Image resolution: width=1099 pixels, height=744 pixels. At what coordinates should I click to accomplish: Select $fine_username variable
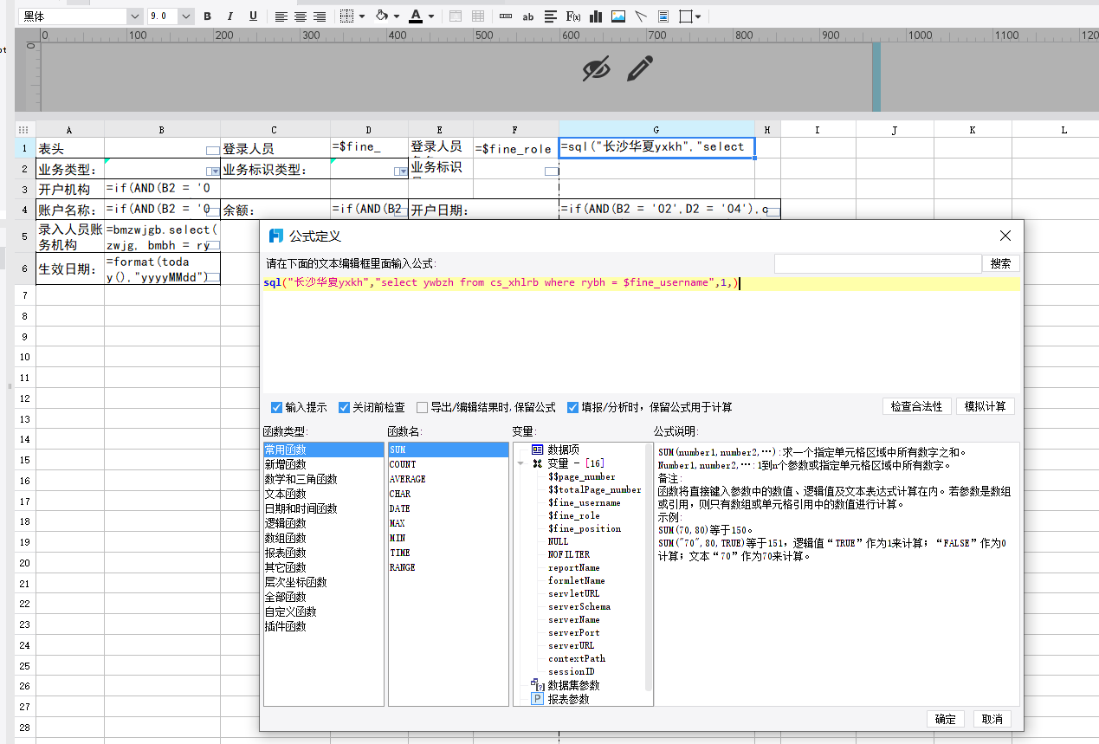(x=584, y=502)
